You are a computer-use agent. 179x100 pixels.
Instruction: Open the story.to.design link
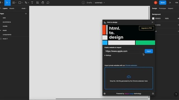[x=129, y=94]
